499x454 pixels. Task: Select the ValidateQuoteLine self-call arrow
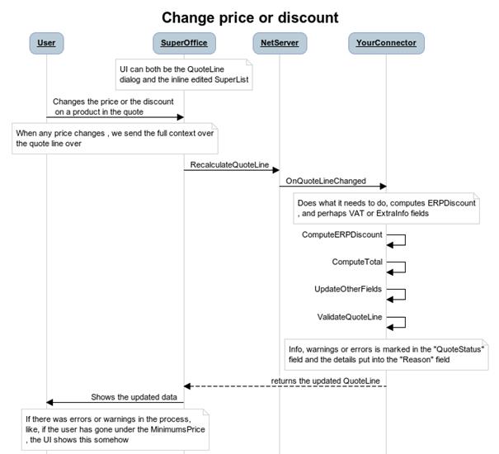[x=396, y=322]
